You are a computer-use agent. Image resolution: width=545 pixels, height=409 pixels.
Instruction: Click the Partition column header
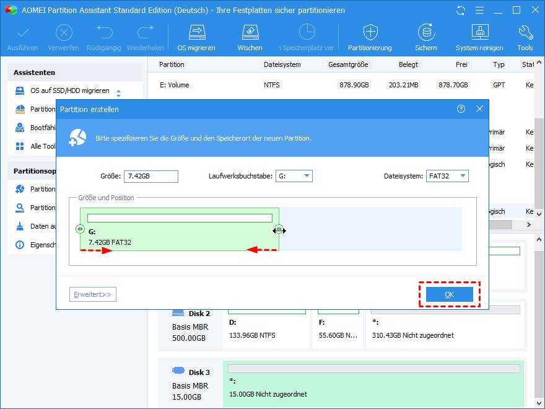pos(172,64)
